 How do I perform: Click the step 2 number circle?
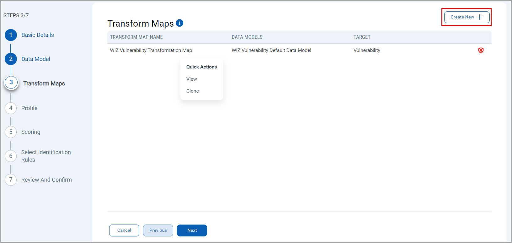point(11,59)
